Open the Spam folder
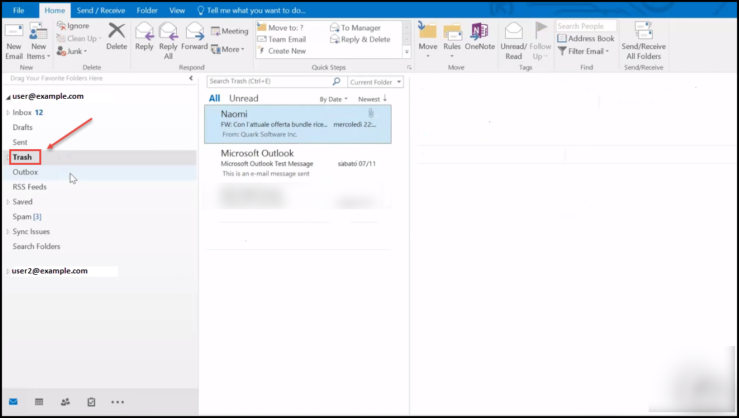The height and width of the screenshot is (418, 739). [x=27, y=217]
